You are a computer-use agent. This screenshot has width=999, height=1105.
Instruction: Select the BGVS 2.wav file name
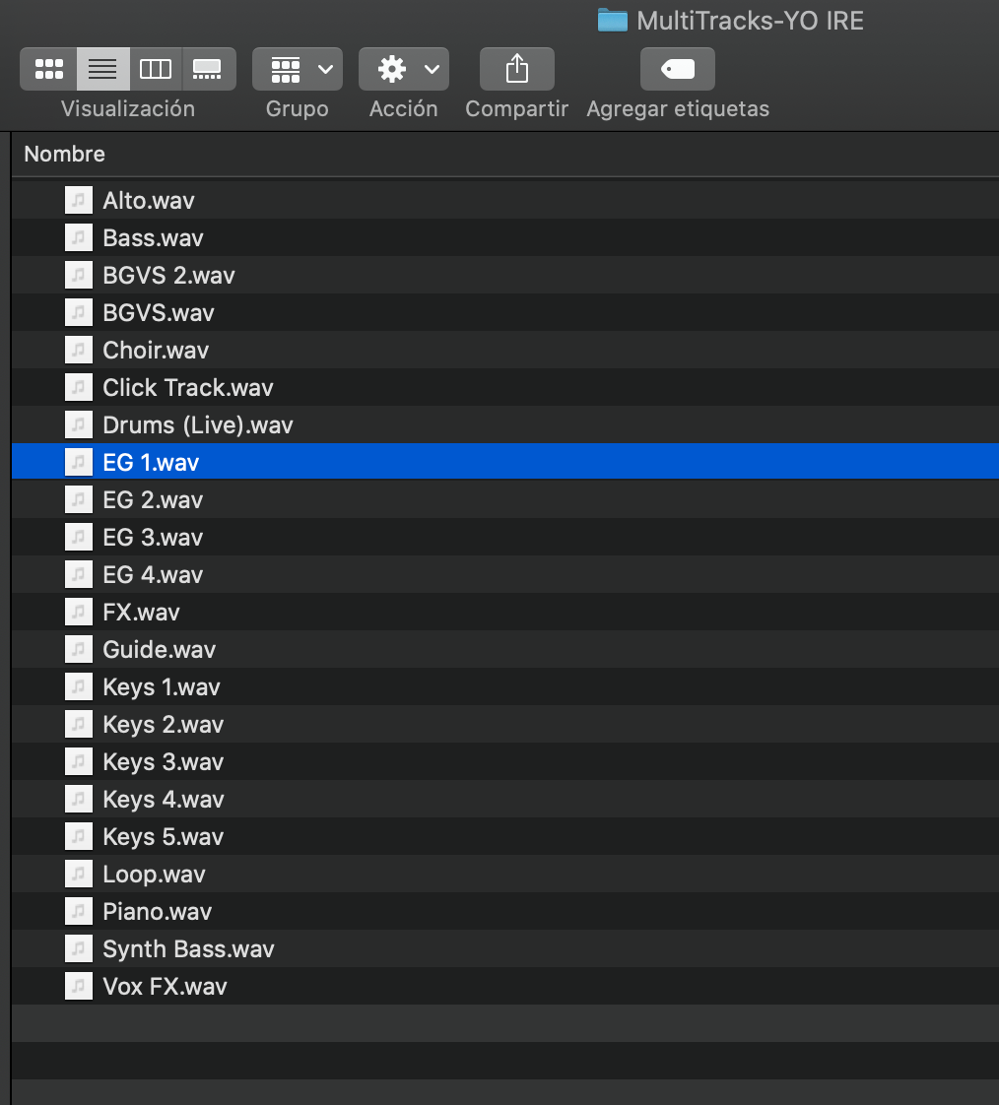tap(169, 276)
